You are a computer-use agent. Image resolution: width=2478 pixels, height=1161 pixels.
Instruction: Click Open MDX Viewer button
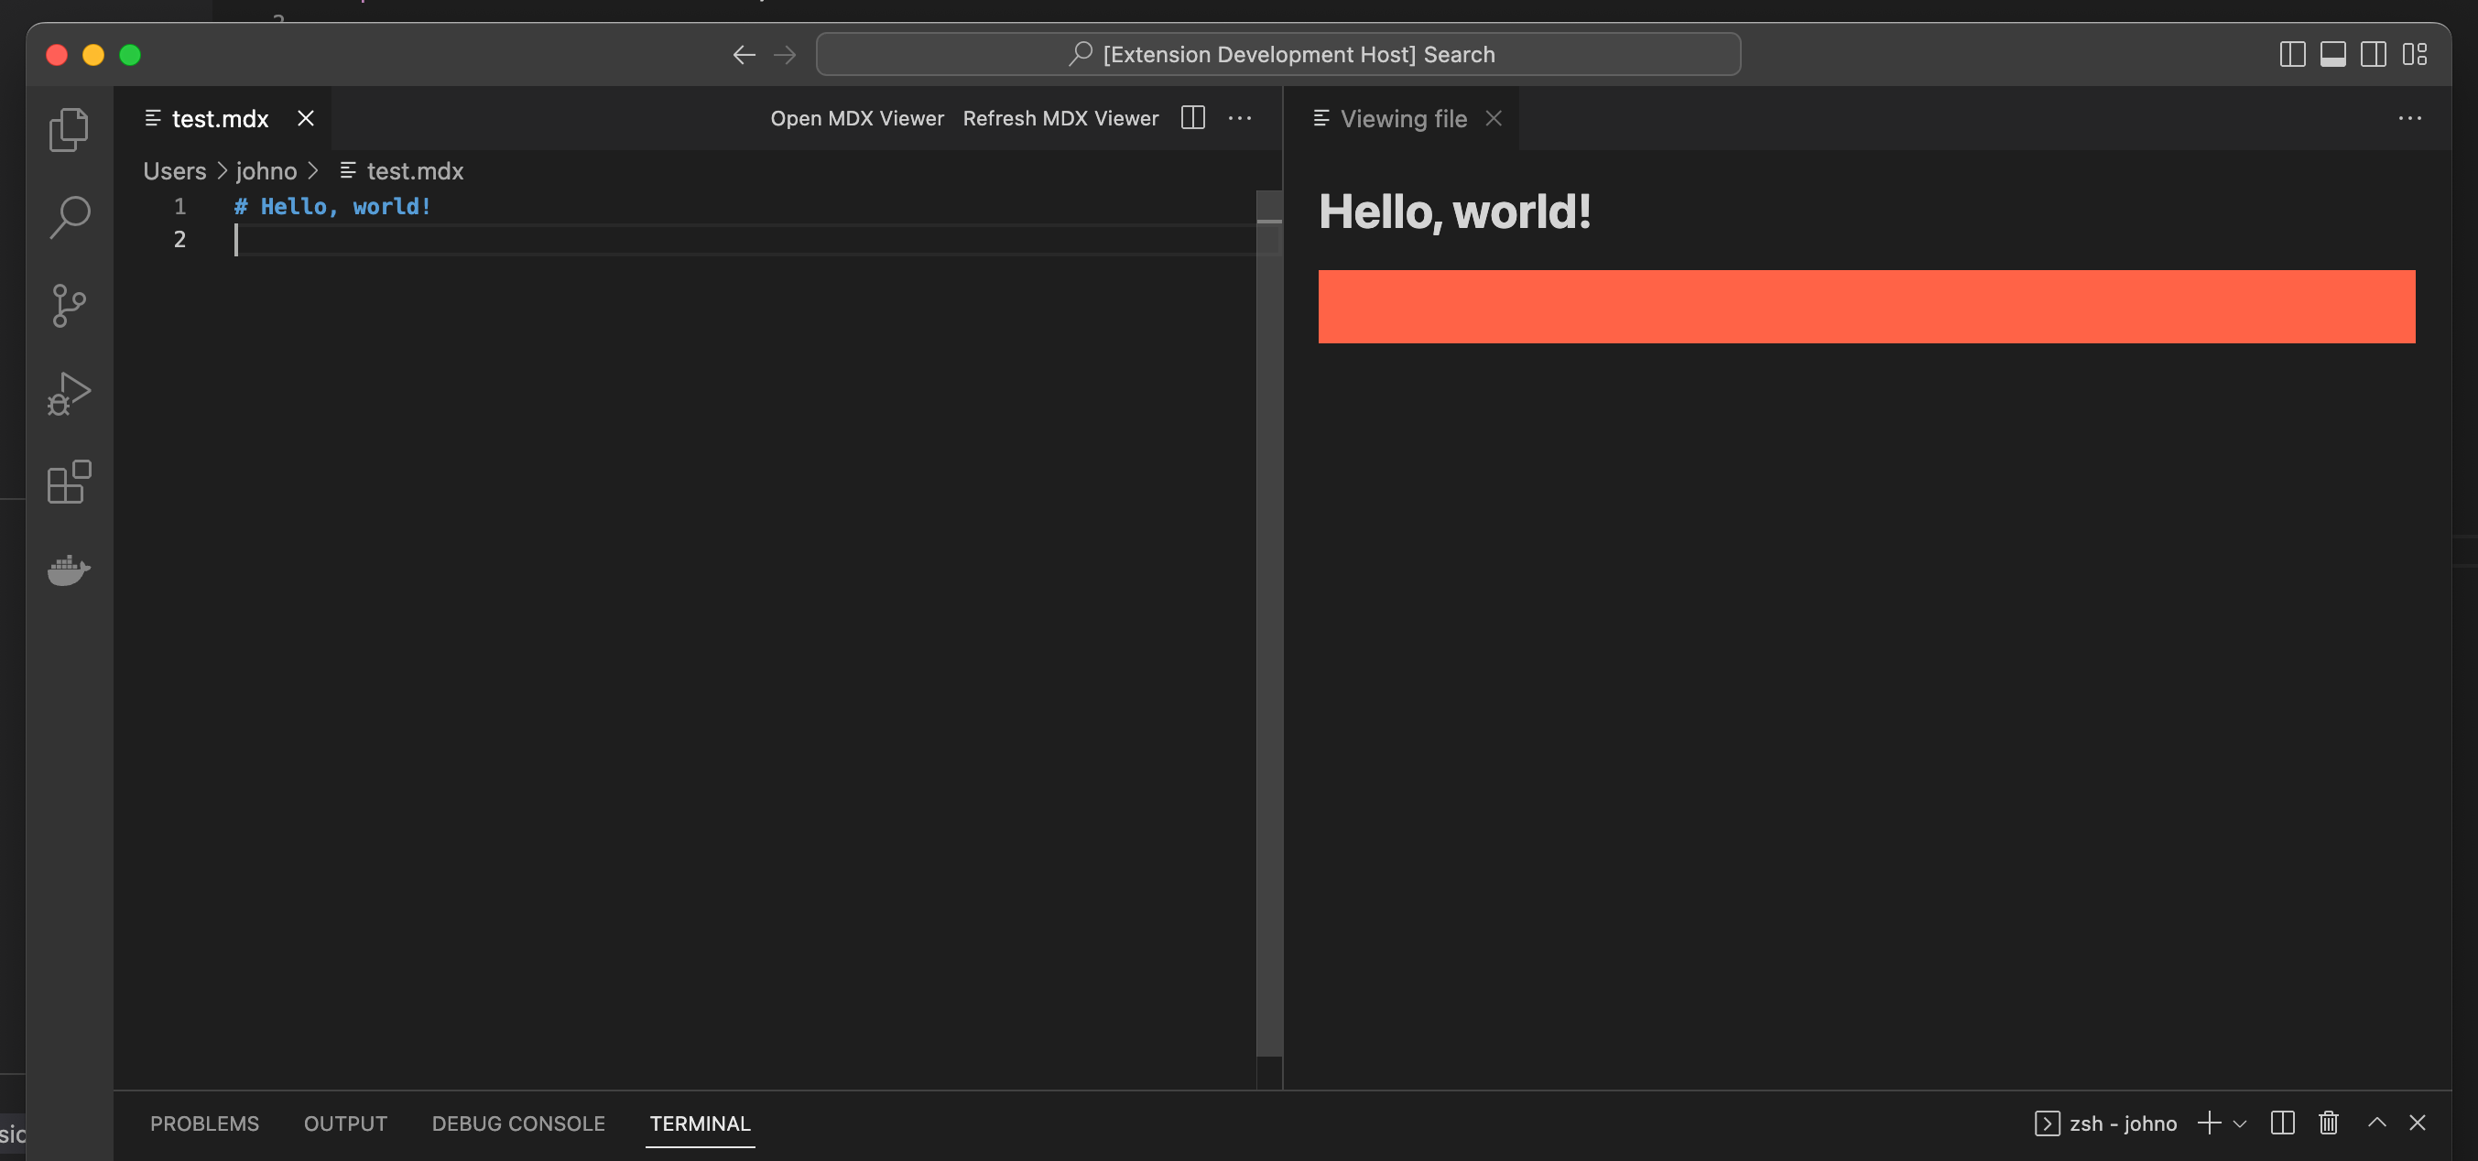(x=856, y=118)
